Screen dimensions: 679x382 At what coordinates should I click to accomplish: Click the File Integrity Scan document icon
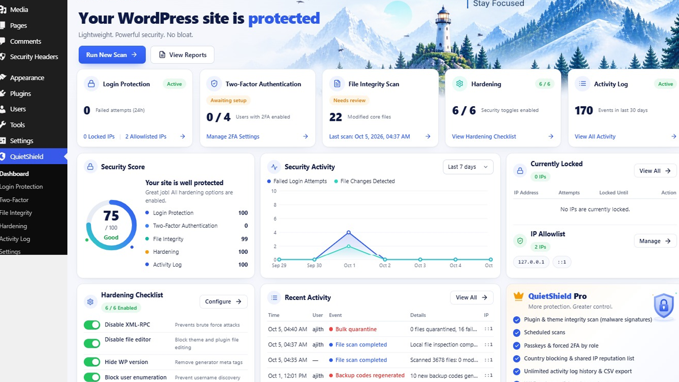click(337, 84)
